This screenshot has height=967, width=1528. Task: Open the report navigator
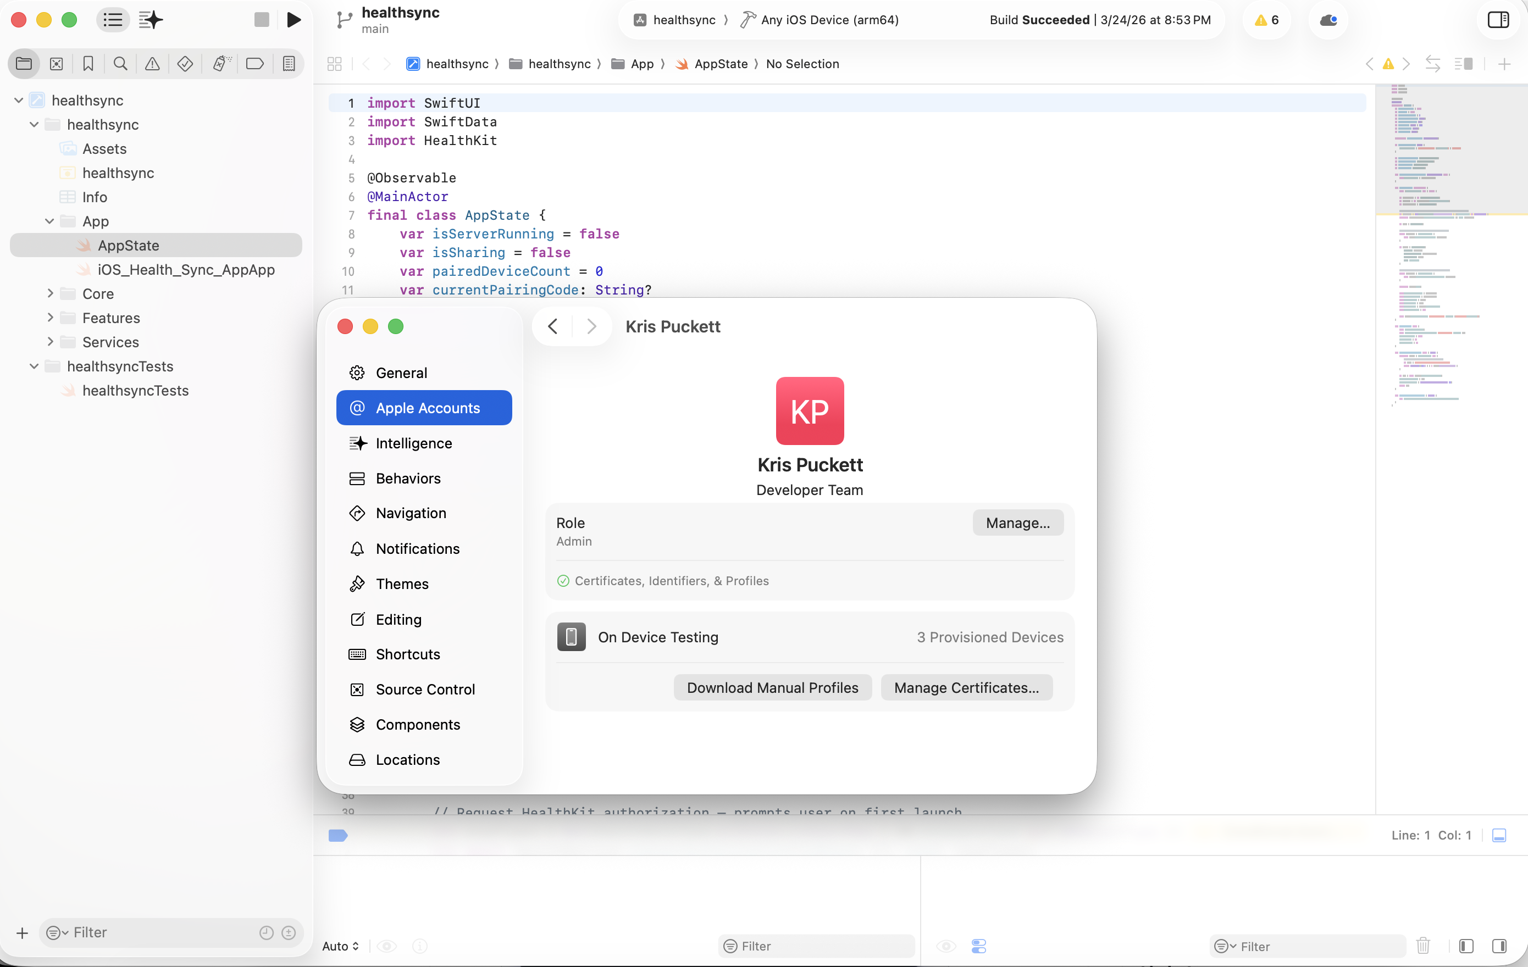click(289, 63)
